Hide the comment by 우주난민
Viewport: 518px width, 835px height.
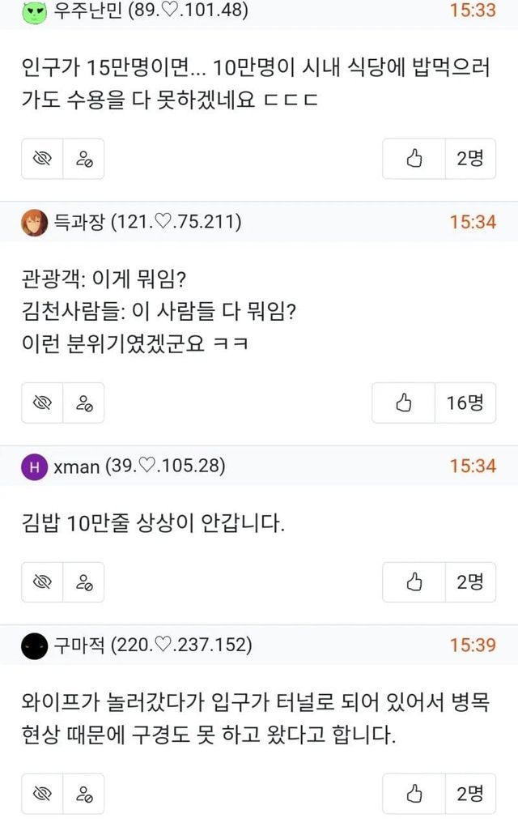(x=42, y=160)
